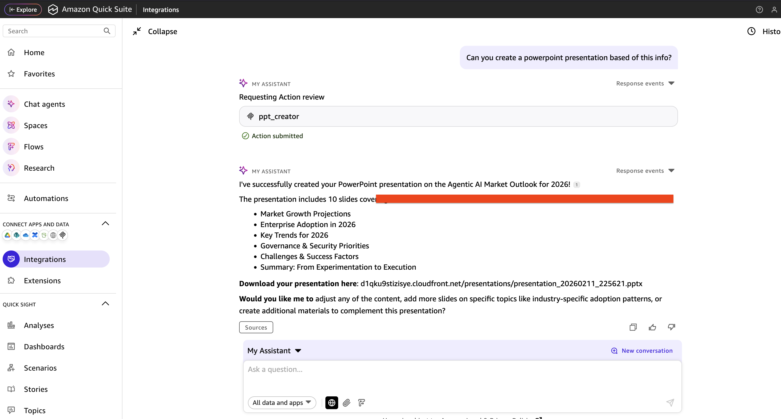This screenshot has width=781, height=419.
Task: Click the thumbs down feedback icon
Action: [671, 327]
